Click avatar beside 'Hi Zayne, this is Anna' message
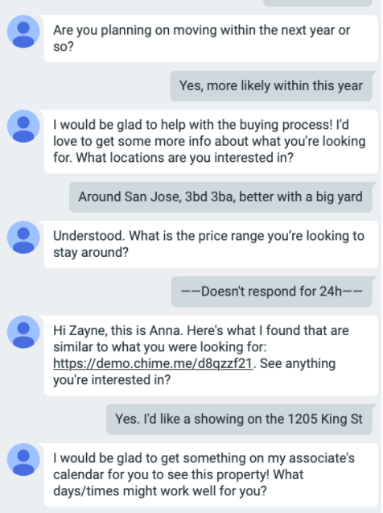Image resolution: width=383 pixels, height=513 pixels. click(23, 332)
